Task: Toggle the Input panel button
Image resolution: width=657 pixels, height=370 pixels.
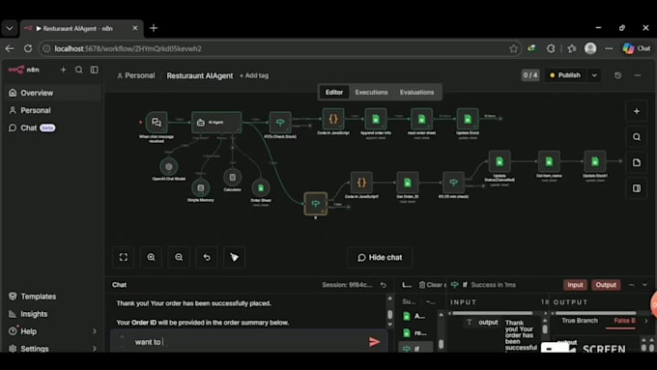Action: coord(575,285)
